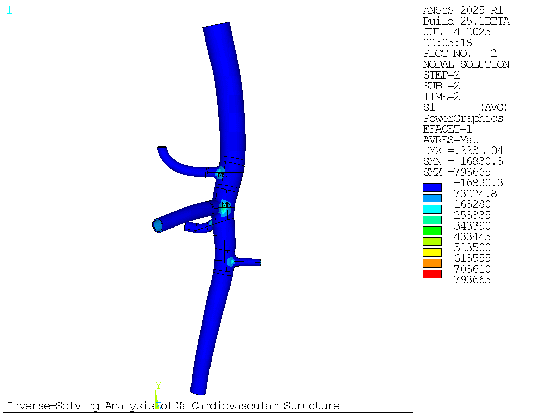The height and width of the screenshot is (416, 553).
Task: Select the small right-side branch tip
Action: (x=260, y=262)
